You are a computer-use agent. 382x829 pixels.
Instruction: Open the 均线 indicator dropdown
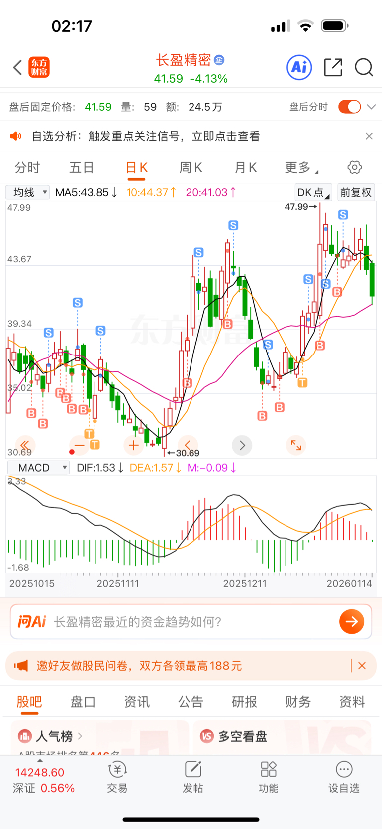28,192
